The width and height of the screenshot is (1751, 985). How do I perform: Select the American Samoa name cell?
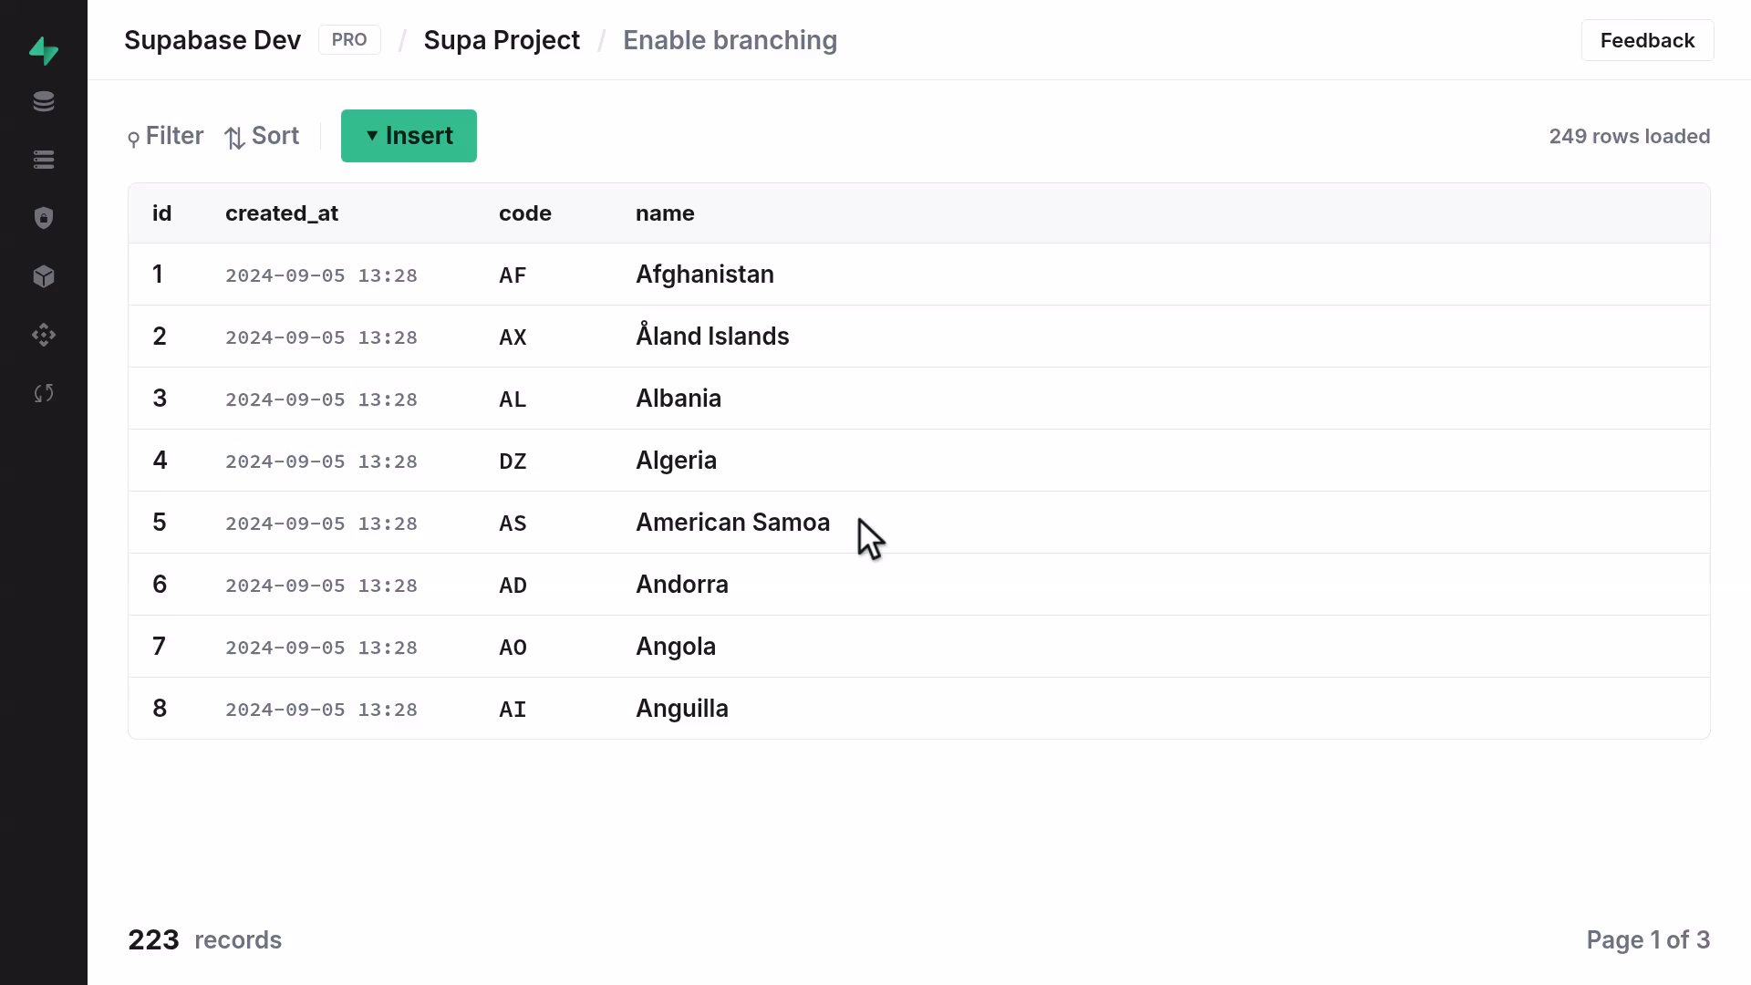733,523
